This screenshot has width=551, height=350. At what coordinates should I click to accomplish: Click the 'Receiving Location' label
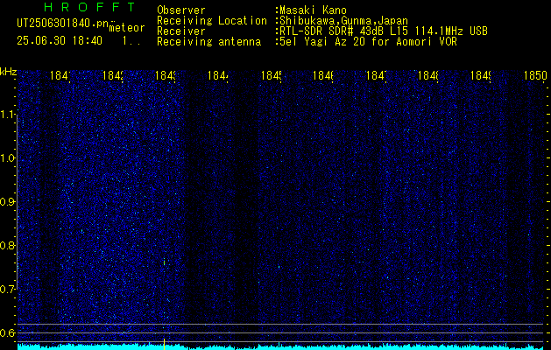tap(212, 21)
